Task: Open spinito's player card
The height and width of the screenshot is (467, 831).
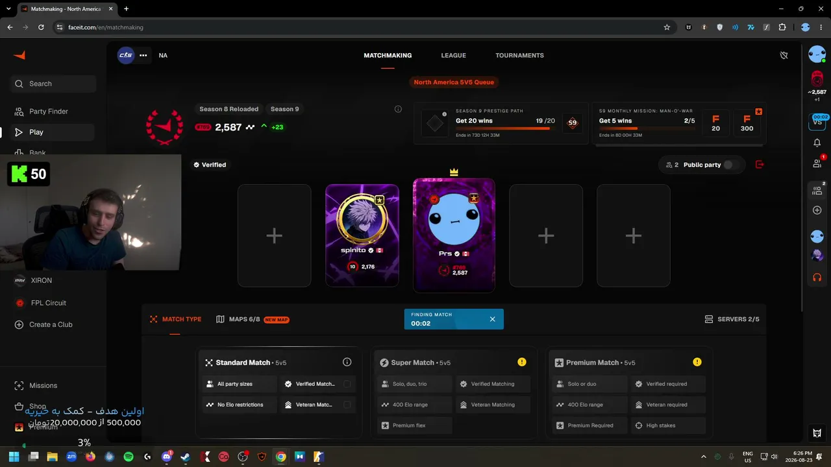Action: tap(362, 235)
